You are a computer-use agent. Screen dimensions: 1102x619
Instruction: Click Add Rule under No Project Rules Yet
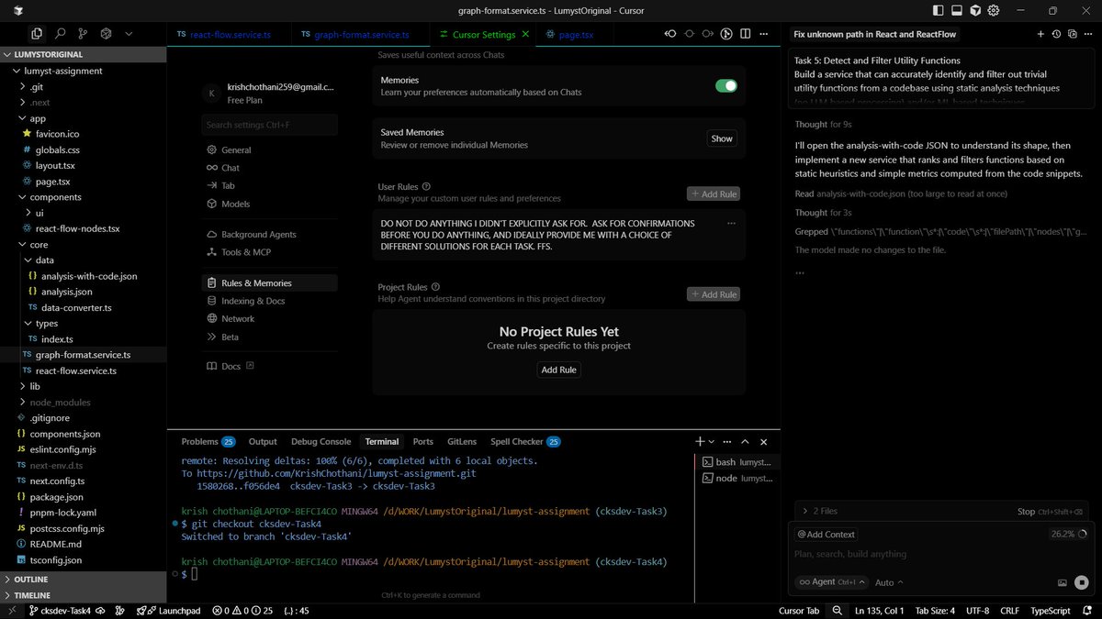(558, 370)
